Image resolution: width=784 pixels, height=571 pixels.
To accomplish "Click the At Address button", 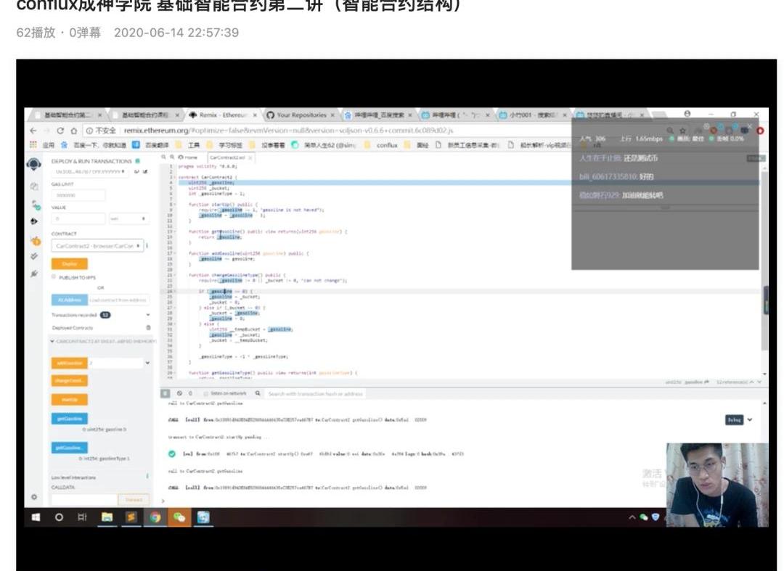I will 68,300.
